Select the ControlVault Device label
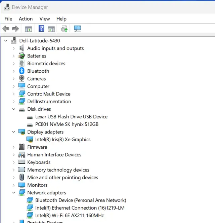The width and height of the screenshot is (215, 223). click(x=49, y=94)
